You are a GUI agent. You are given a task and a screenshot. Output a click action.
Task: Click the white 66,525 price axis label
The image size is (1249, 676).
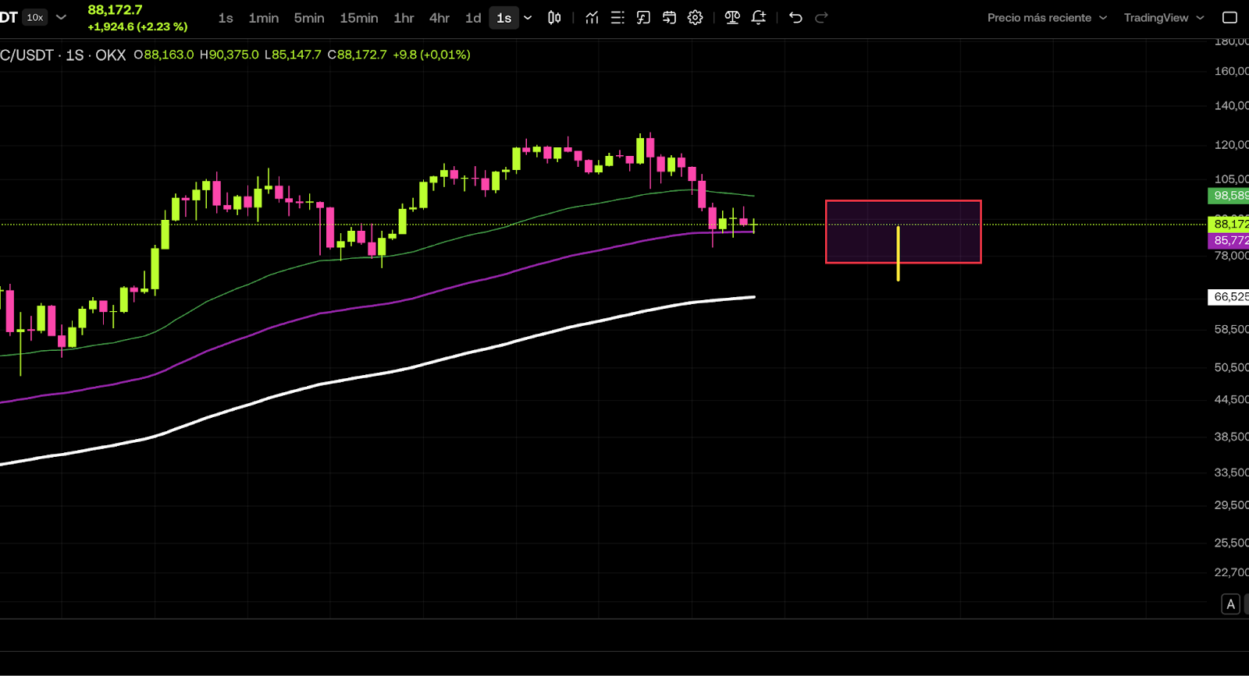(1229, 296)
